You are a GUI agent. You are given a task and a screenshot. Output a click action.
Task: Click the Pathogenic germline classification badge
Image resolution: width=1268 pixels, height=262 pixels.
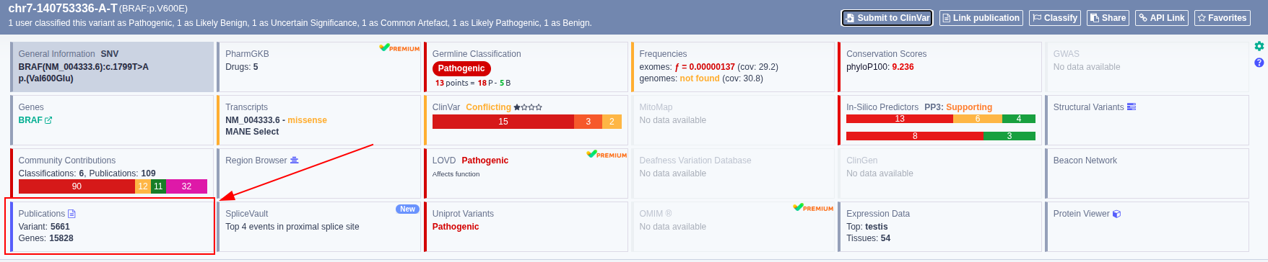click(461, 68)
